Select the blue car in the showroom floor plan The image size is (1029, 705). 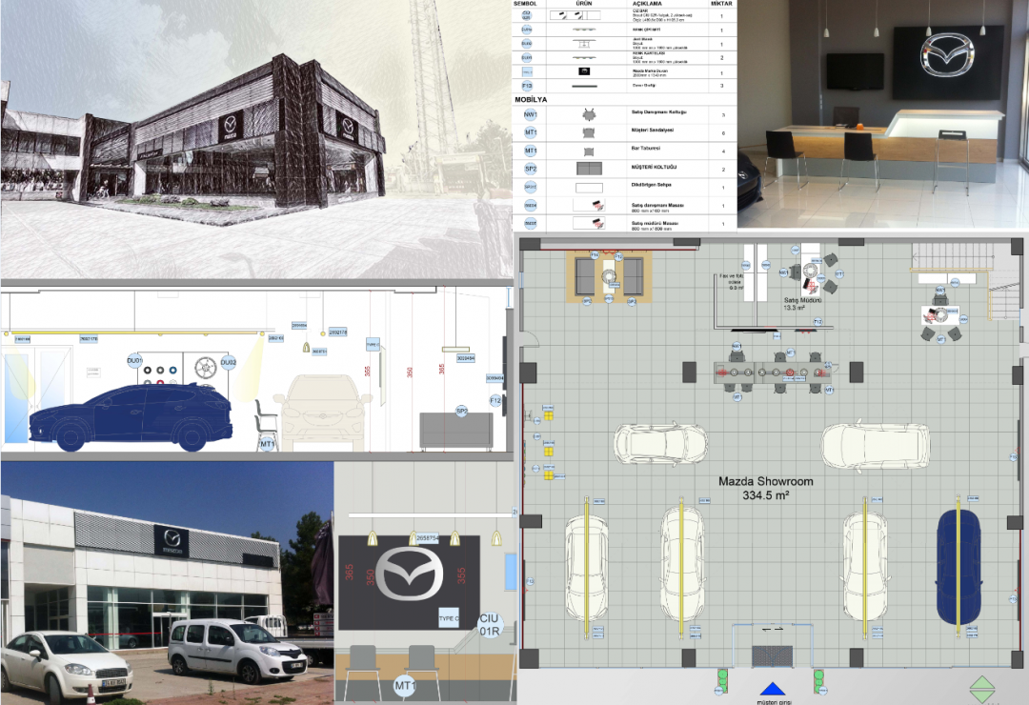click(x=958, y=567)
